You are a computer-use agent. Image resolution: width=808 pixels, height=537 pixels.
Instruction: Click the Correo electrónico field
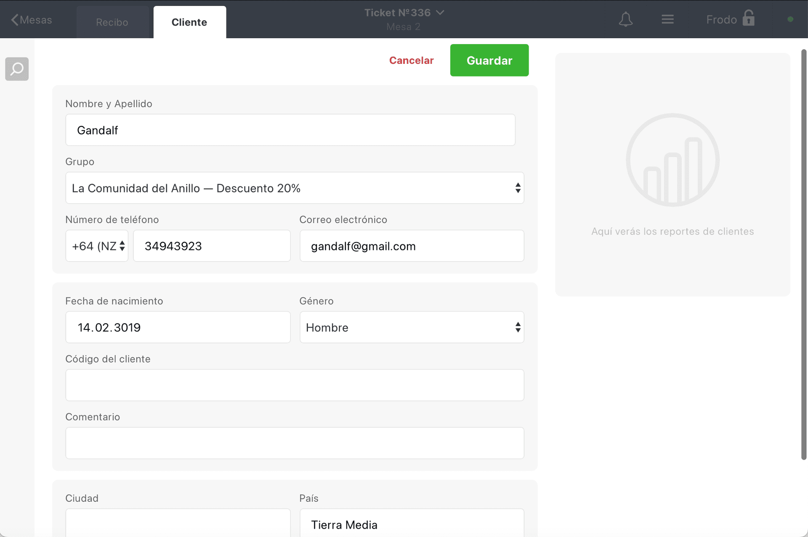412,246
